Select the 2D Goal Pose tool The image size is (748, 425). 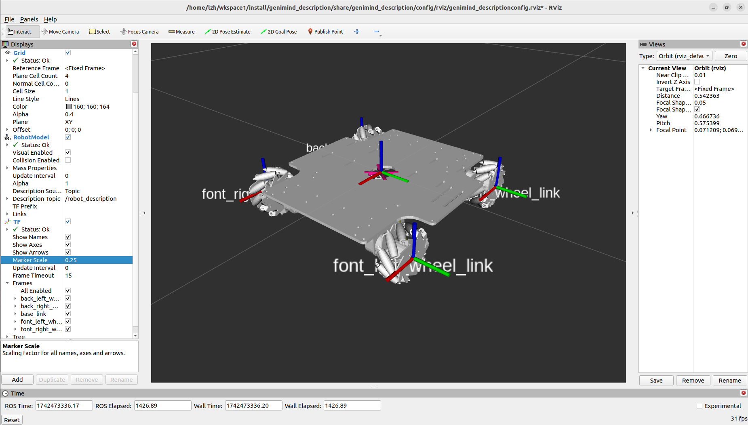click(278, 32)
